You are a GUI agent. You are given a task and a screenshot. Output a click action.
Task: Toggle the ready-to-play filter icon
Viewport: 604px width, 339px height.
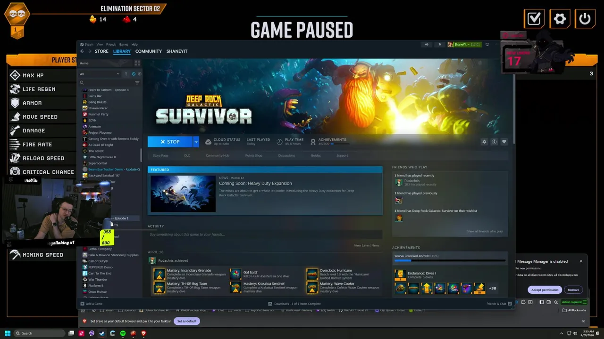pos(139,74)
